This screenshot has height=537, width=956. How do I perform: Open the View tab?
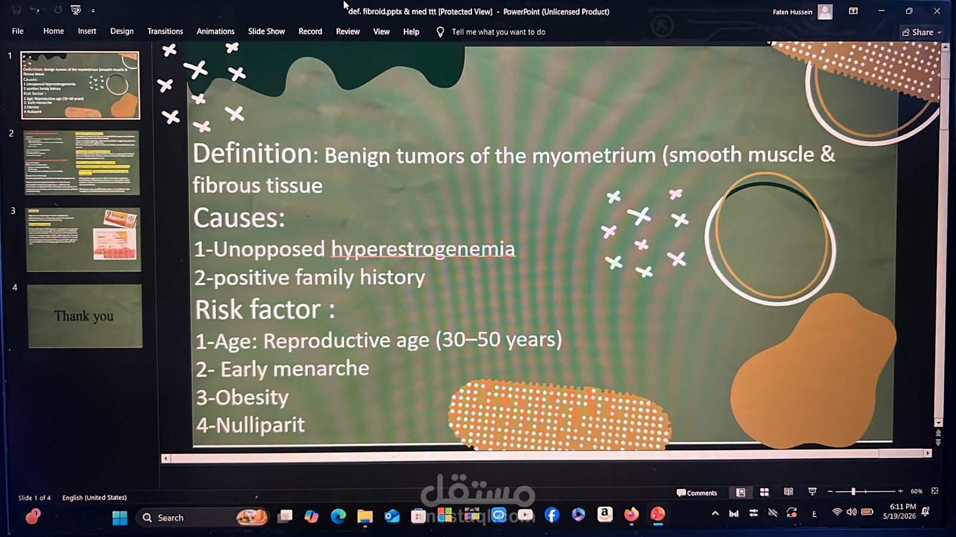pos(381,31)
